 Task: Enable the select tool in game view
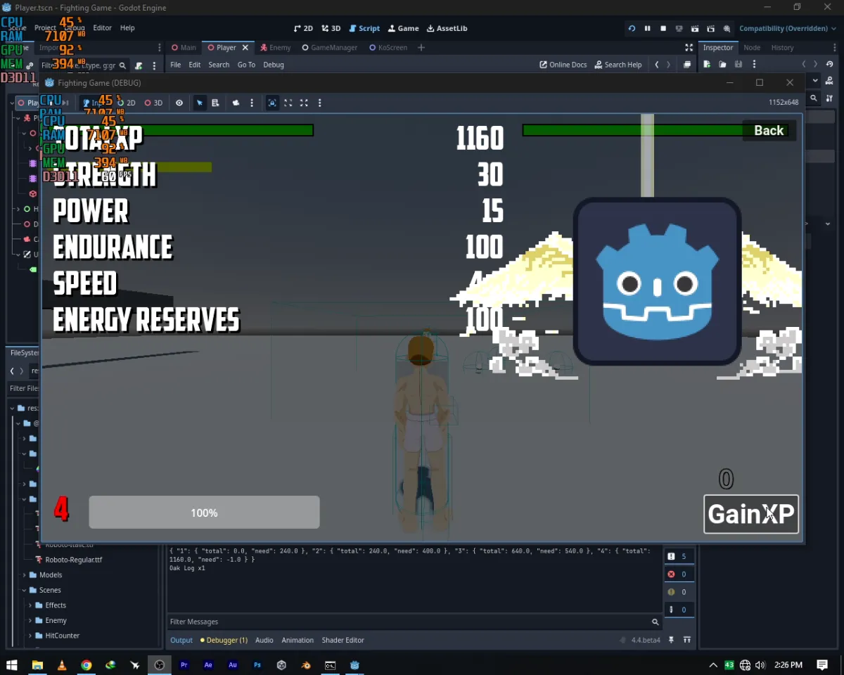[x=200, y=103]
